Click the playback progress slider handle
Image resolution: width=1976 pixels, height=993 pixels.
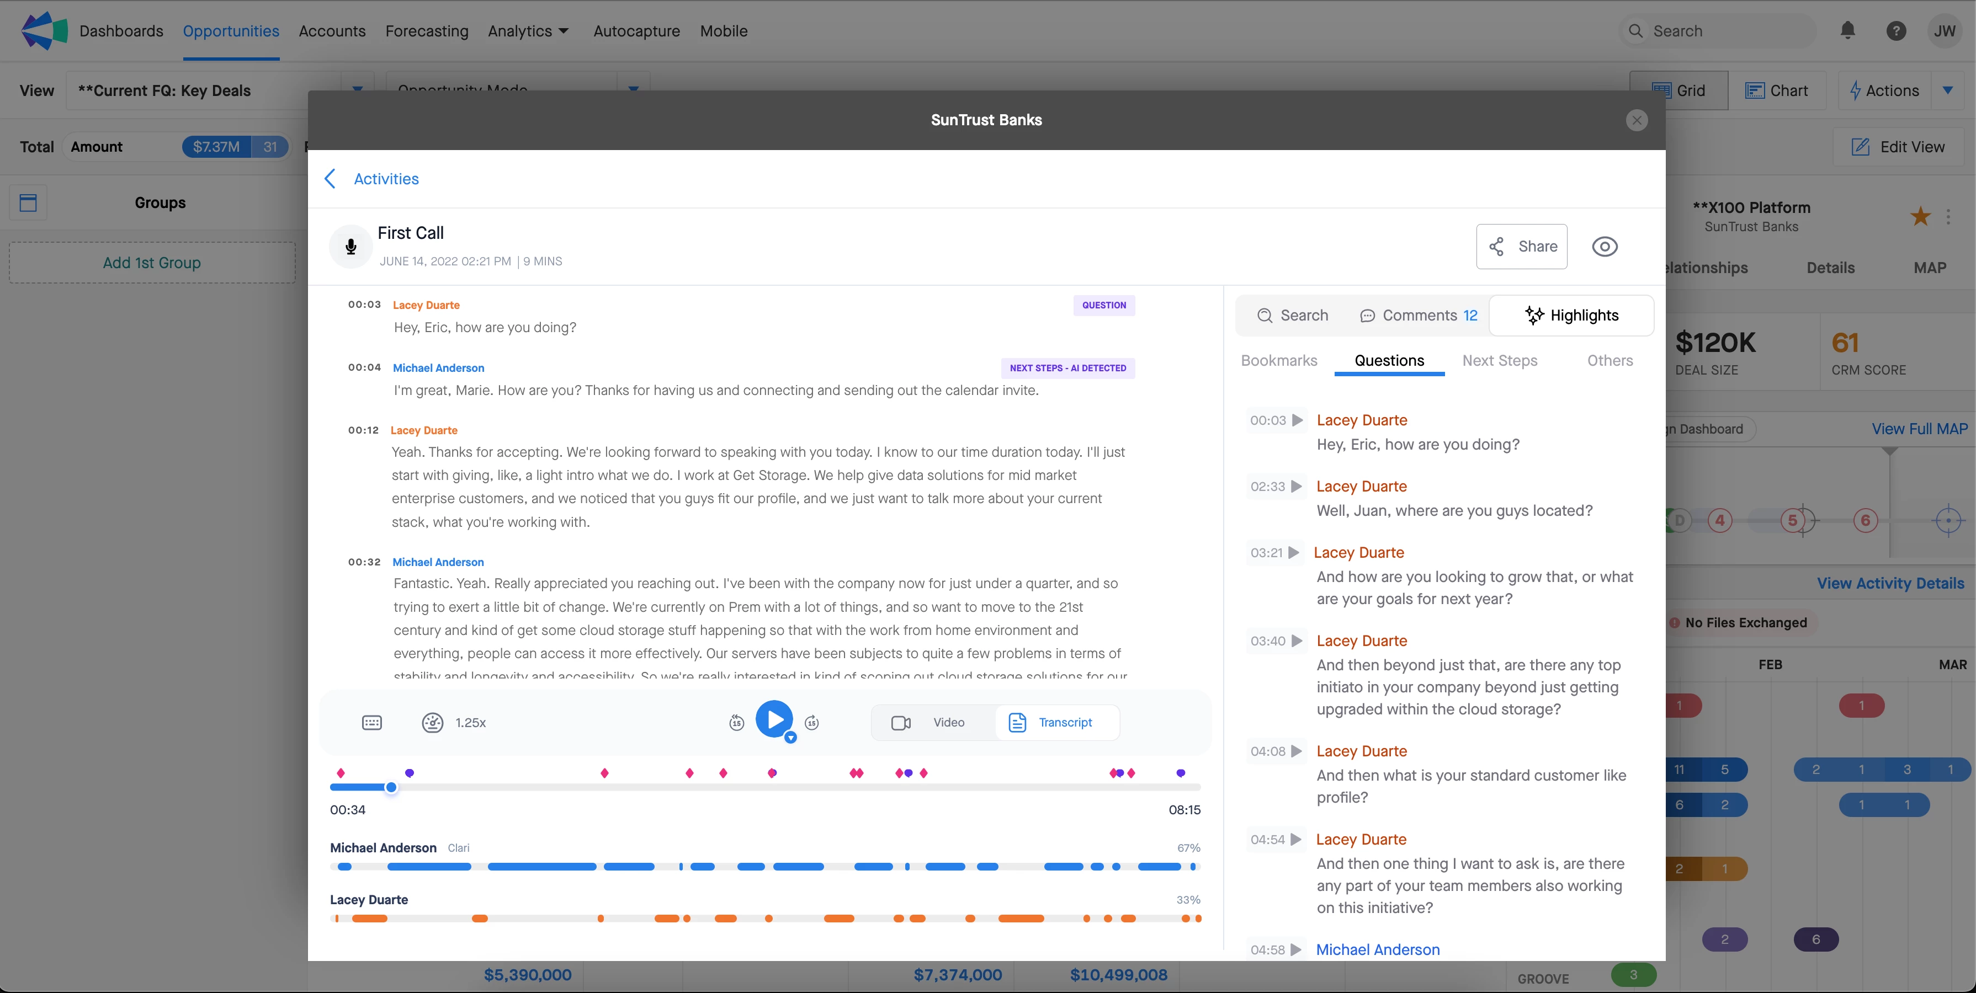click(x=391, y=787)
